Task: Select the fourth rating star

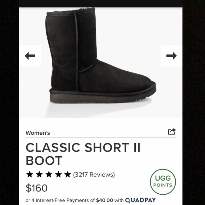Action: coord(58,174)
